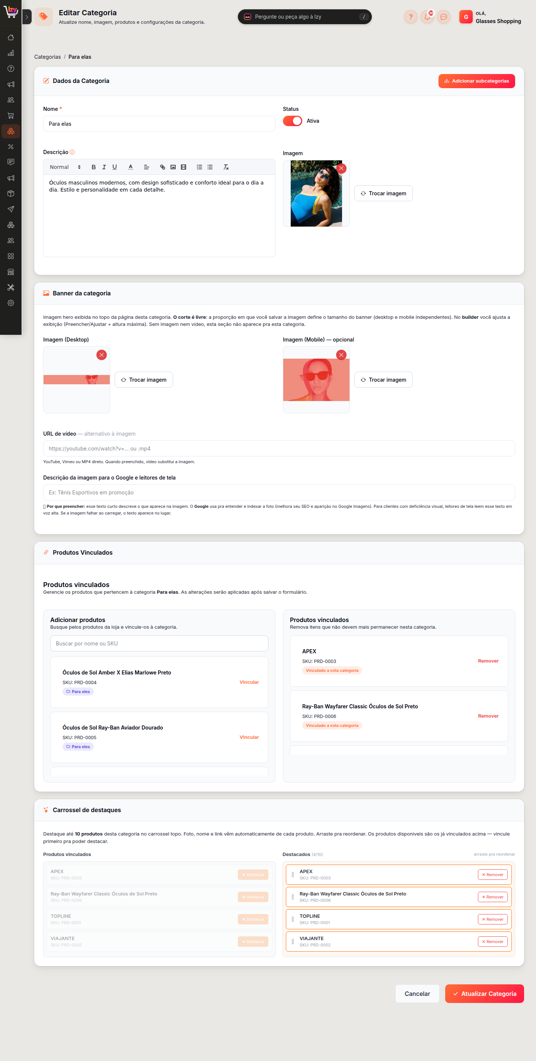This screenshot has width=536, height=1061.
Task: Click Atualizar Categoria to save
Action: pos(485,994)
